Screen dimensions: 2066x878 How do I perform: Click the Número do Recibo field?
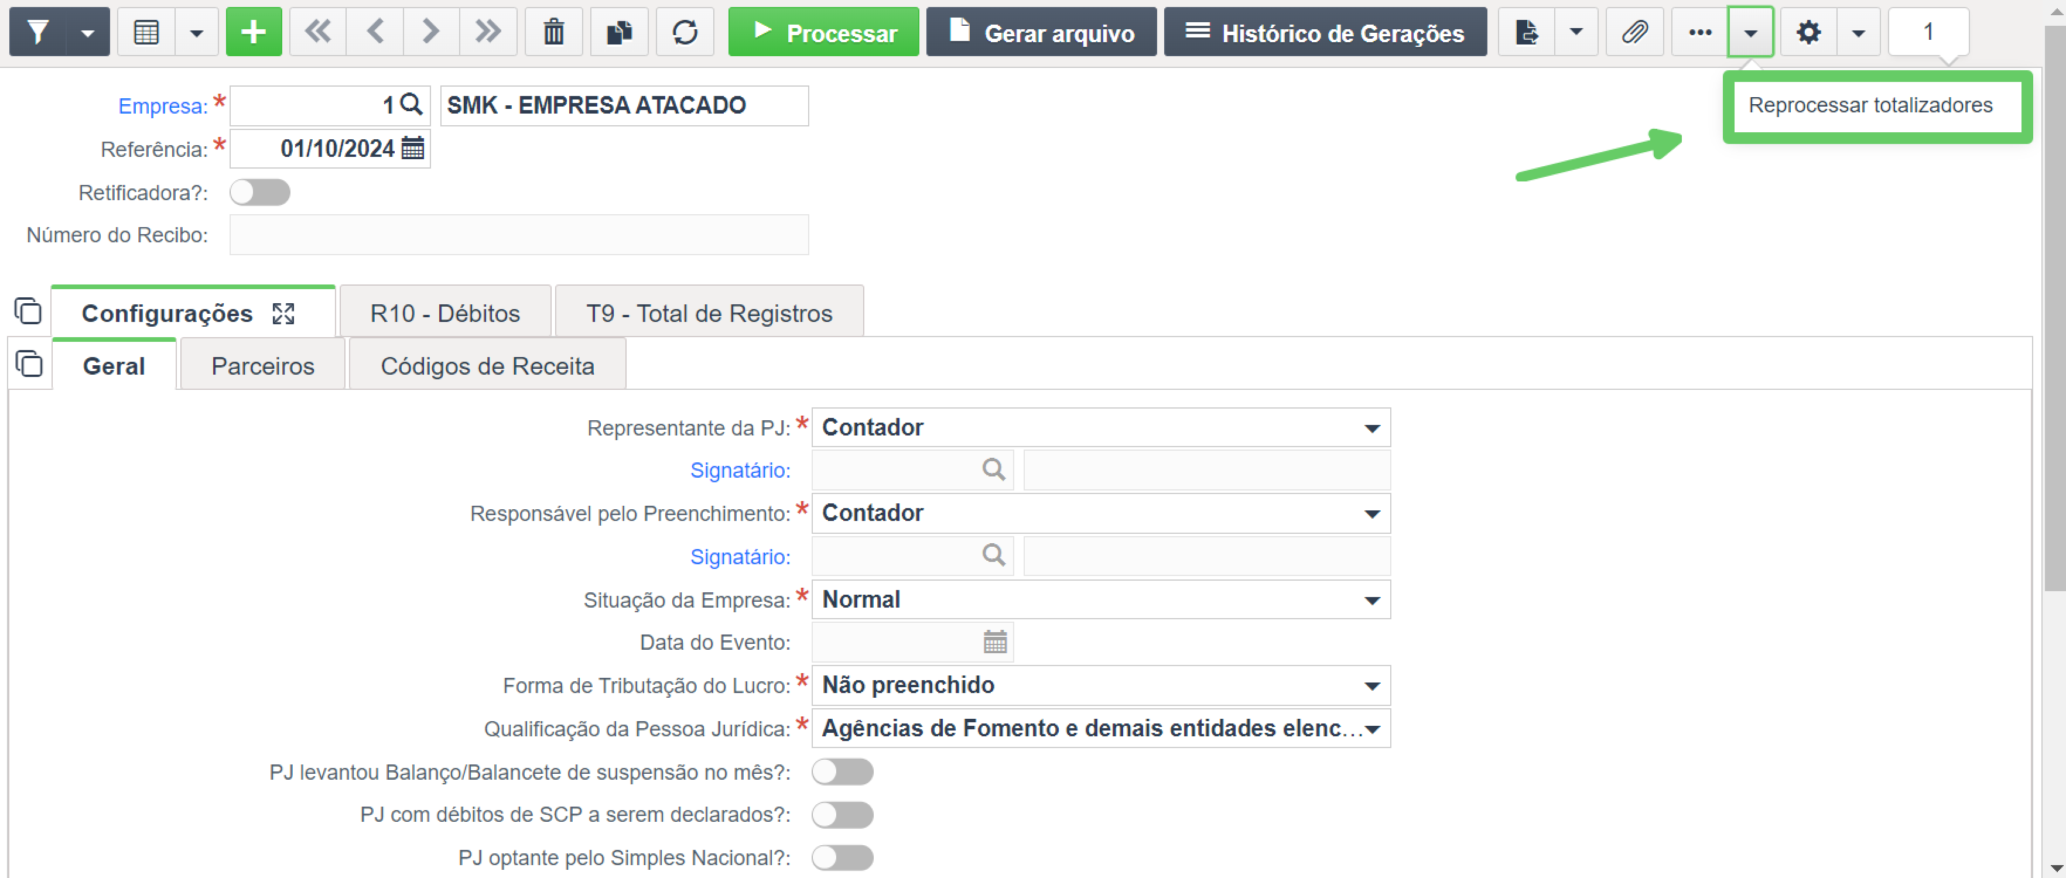[519, 235]
